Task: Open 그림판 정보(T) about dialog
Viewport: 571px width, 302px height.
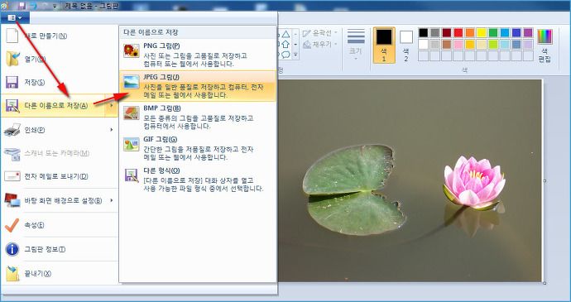Action: [60, 249]
